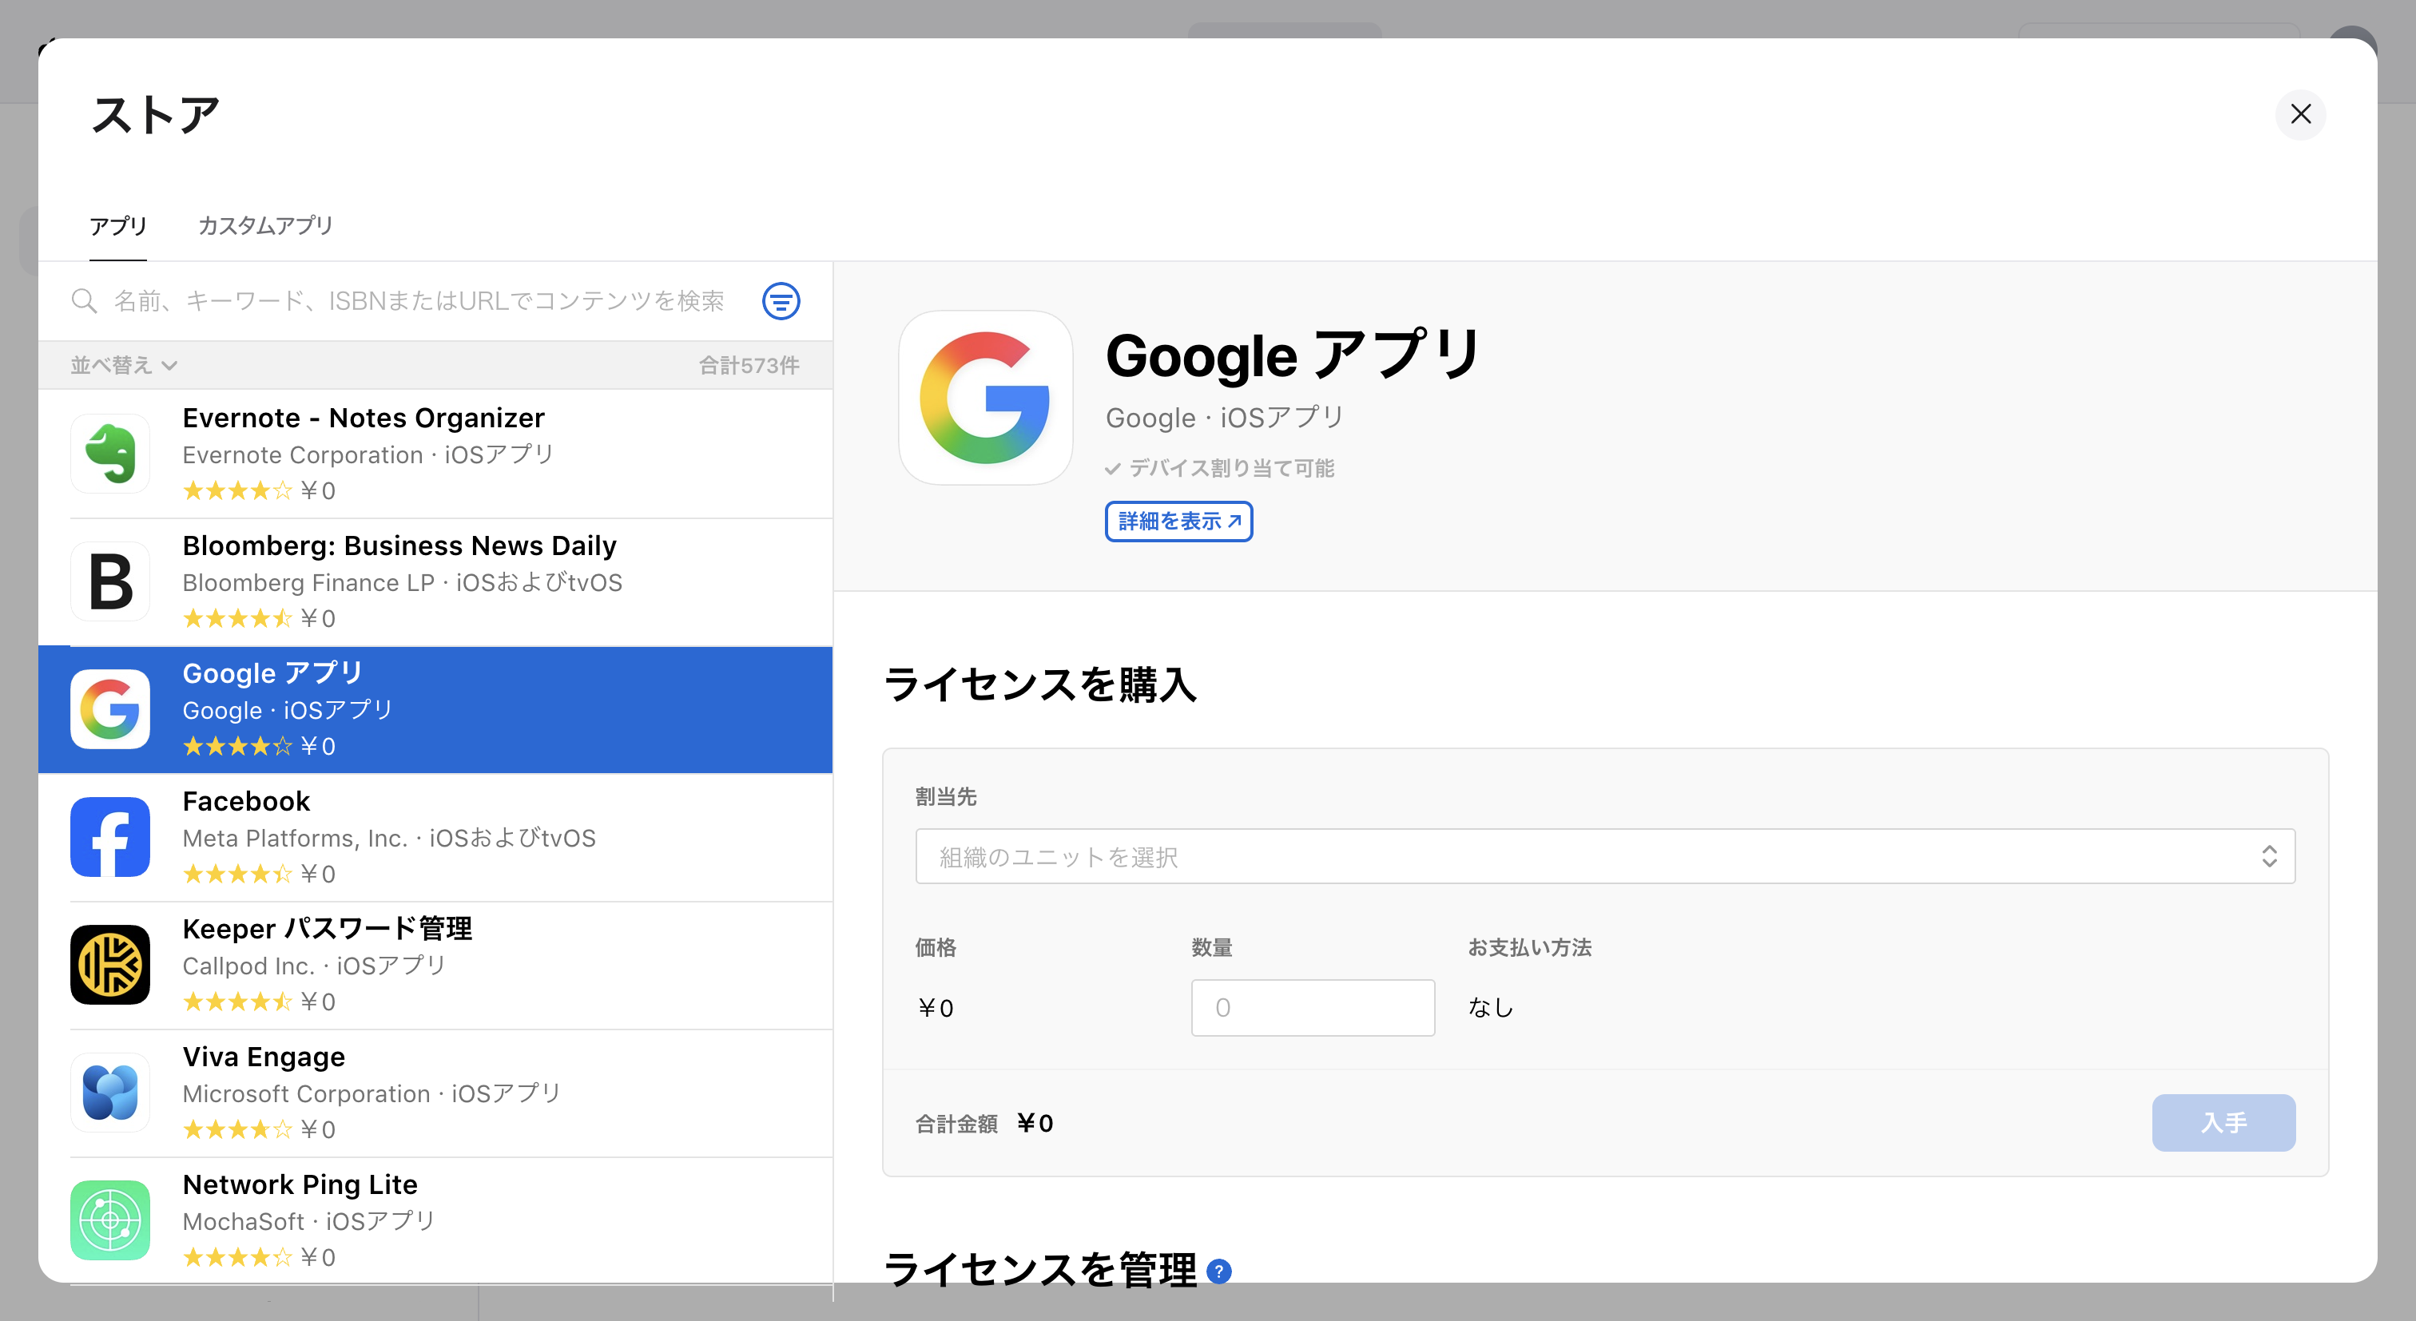Click the デバイス割り当て可能 status text
The image size is (2416, 1321).
tap(1231, 468)
